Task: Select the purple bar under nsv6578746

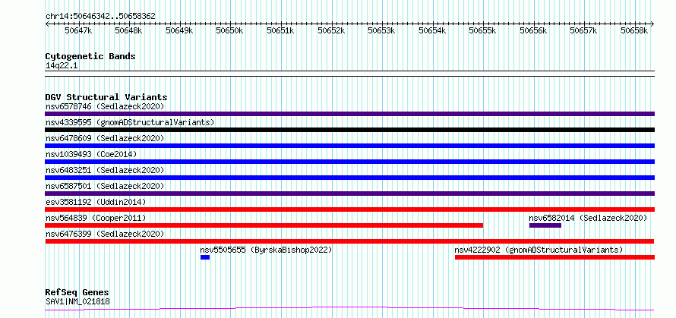Action: [349, 114]
